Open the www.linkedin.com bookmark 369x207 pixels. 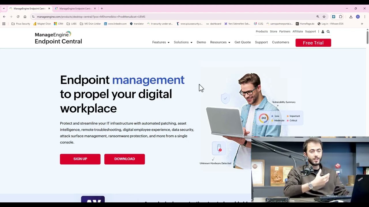coord(115,24)
